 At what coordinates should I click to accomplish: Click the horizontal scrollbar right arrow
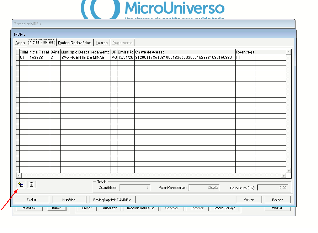[284, 176]
